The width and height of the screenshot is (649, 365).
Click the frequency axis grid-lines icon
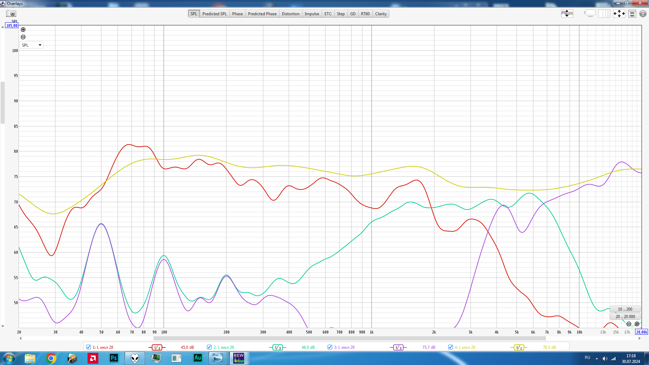pyautogui.click(x=604, y=14)
